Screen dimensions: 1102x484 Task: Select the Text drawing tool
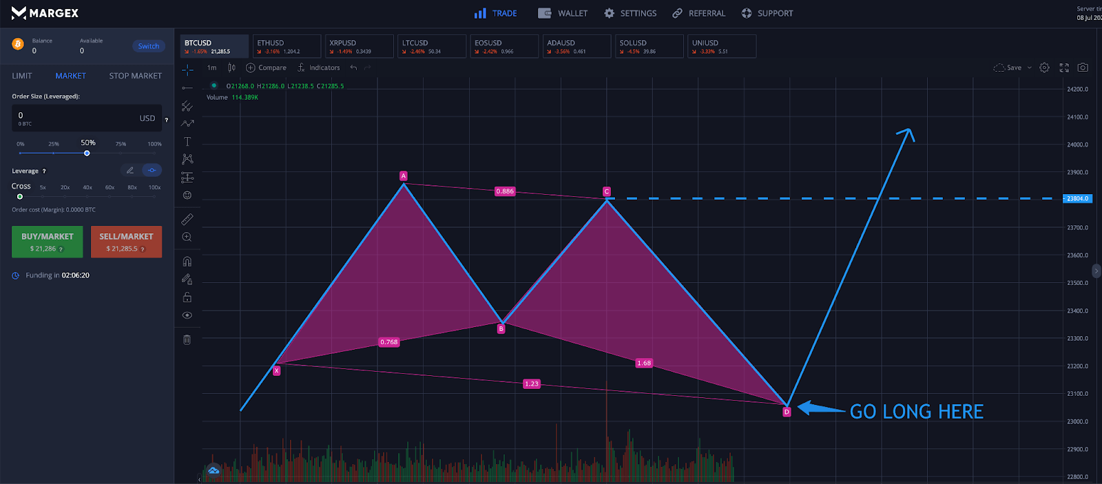(187, 141)
